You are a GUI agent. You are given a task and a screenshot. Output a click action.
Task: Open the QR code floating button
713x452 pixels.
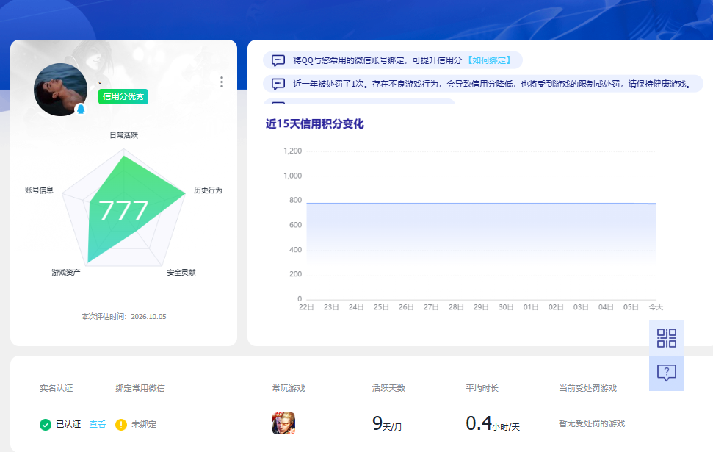tap(667, 338)
